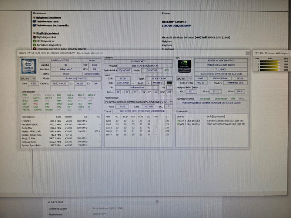Click the GDDR6 SDRAM memory type field

(x=220, y=79)
